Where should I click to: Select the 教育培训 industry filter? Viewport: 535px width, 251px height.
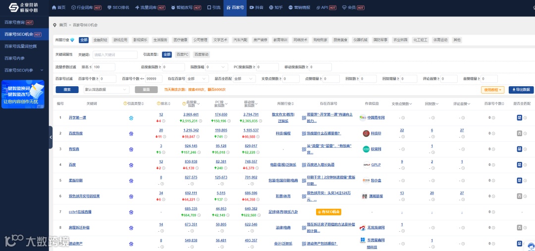coord(280,40)
